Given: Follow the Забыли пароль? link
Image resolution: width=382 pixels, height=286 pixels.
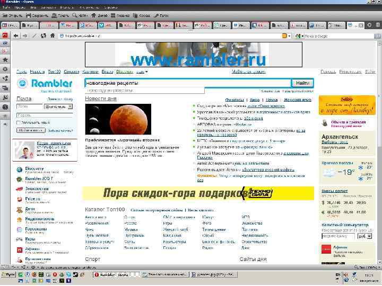Looking at the screenshot, I should pos(60,131).
